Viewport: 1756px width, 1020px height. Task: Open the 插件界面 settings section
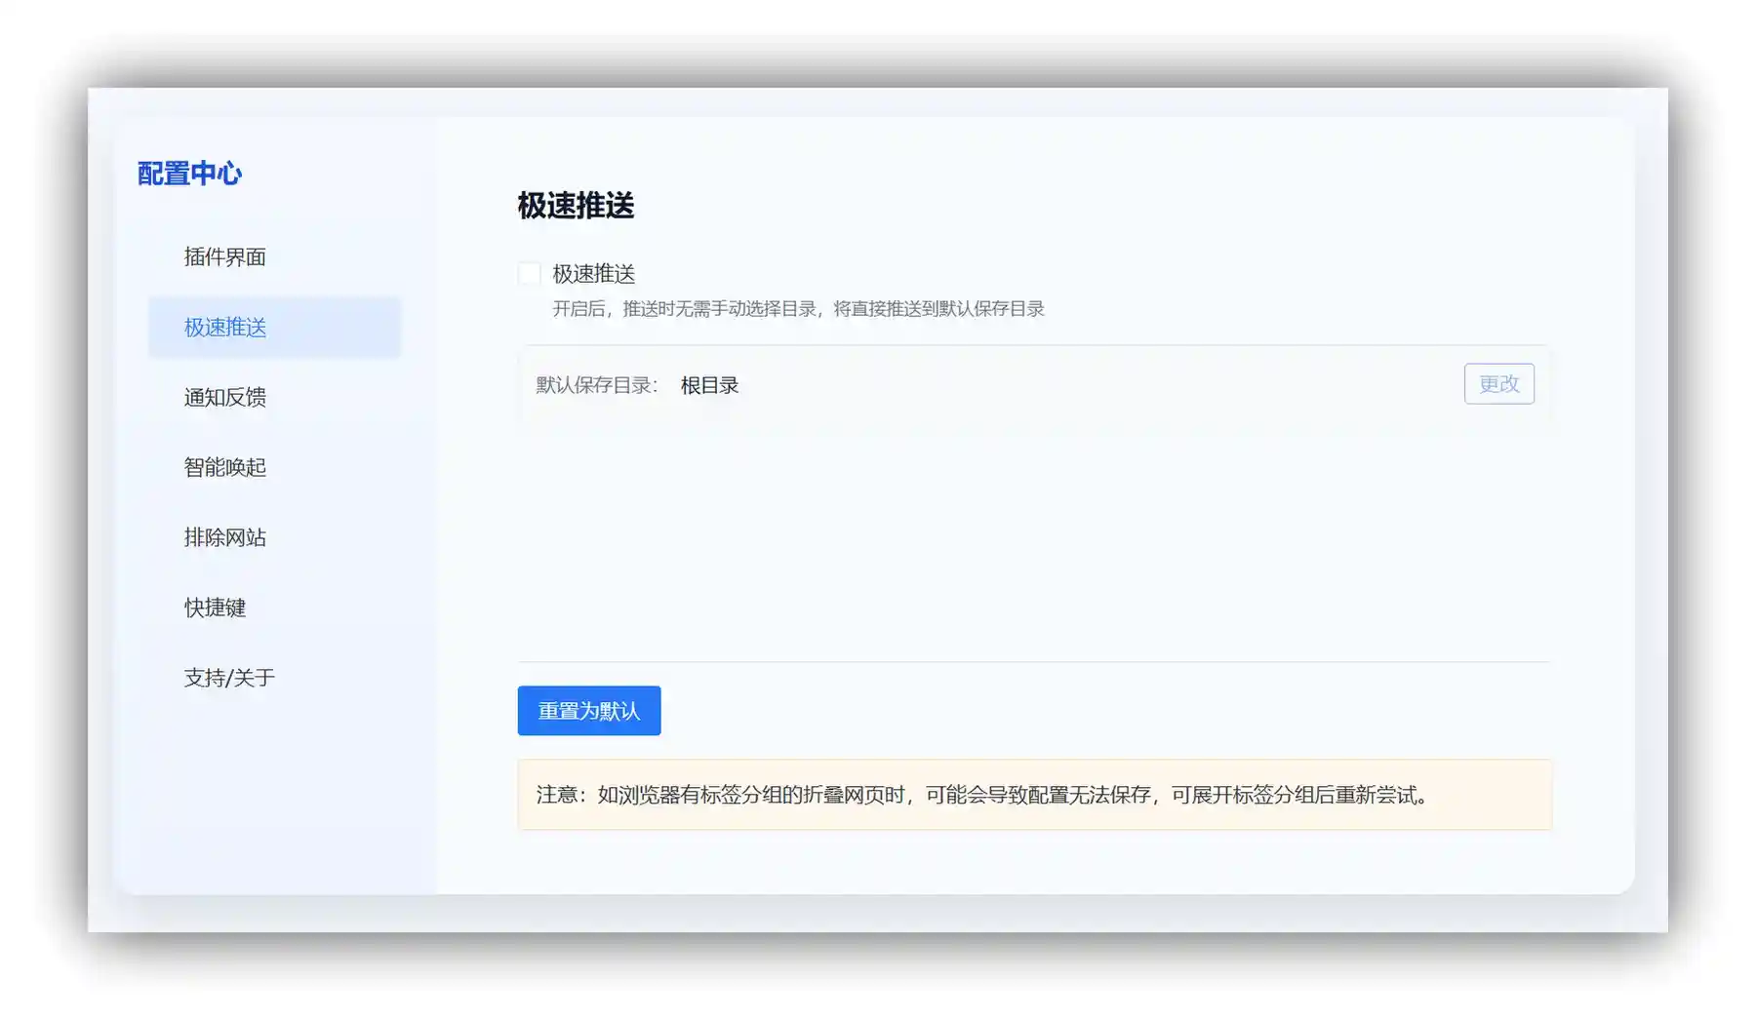tap(224, 256)
